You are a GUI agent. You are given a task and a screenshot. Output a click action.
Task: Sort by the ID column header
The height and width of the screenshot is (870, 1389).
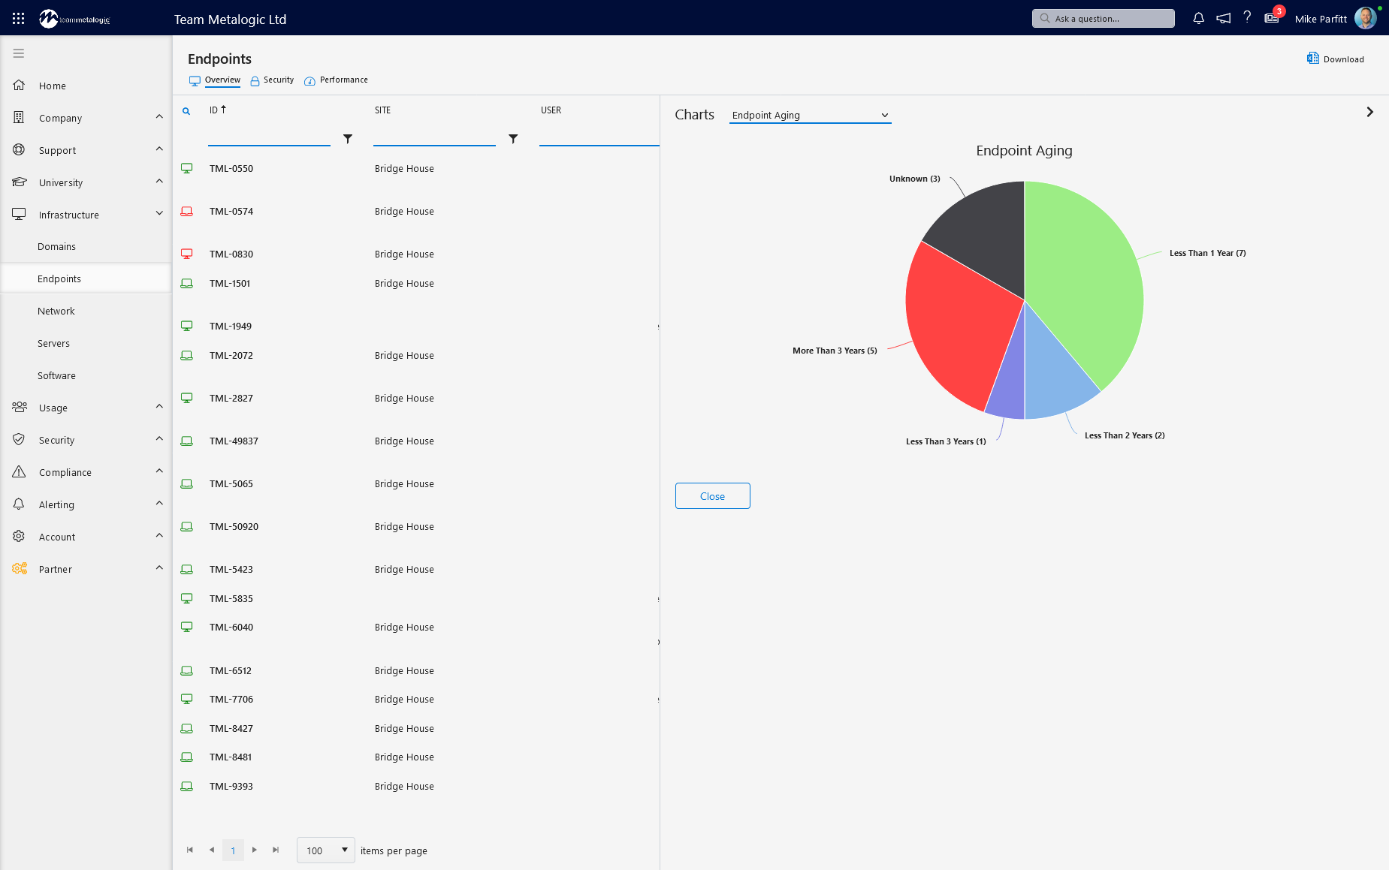[214, 110]
